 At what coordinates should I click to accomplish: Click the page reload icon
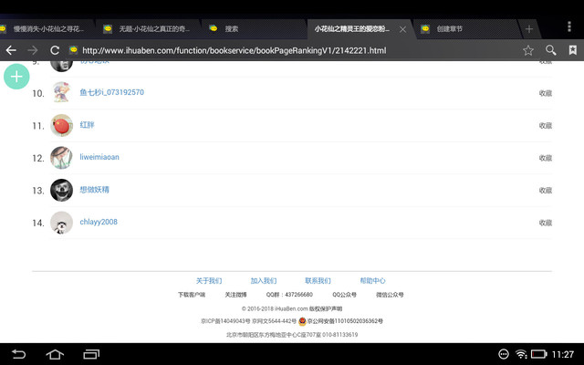click(55, 50)
